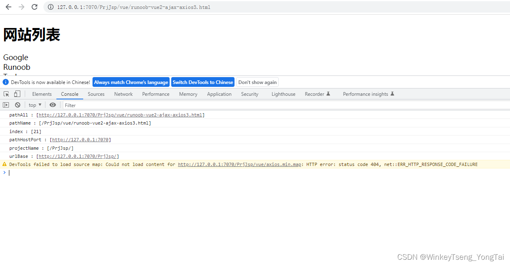Viewport: 510px width, 265px height.
Task: Open the Runoob link on the webpage
Action: pos(16,67)
